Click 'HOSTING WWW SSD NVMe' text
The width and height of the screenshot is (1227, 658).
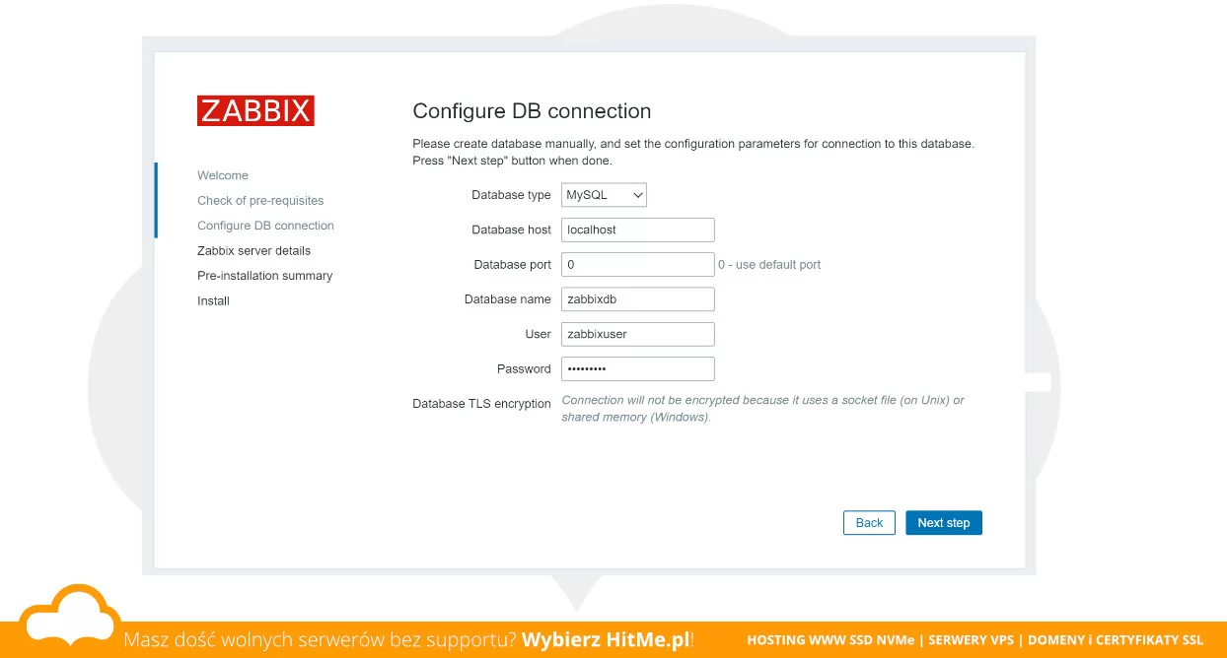coord(830,639)
